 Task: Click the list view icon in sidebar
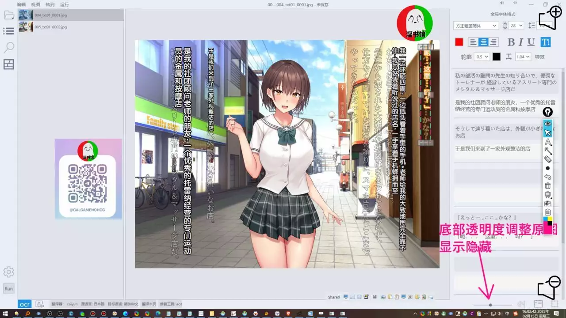coord(9,31)
